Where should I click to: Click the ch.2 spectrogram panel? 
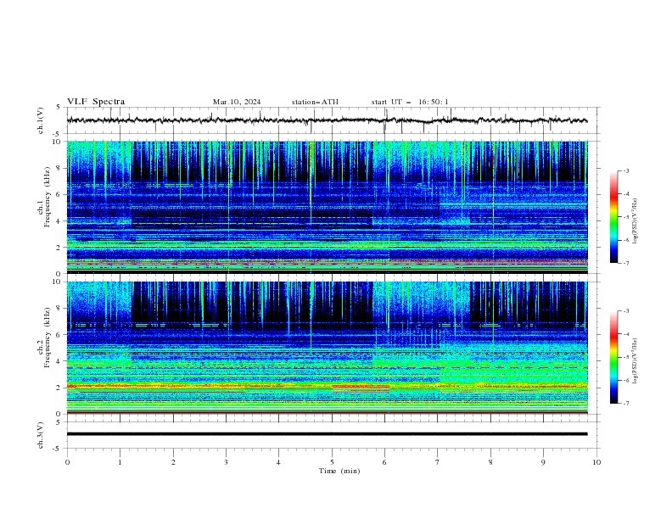(327, 348)
